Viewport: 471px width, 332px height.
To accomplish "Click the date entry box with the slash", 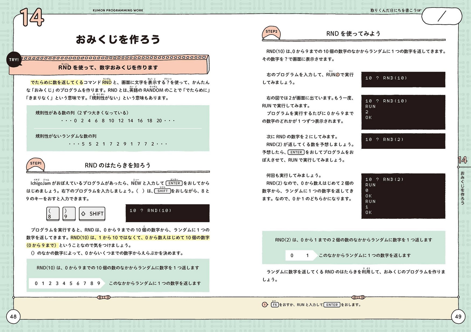I will pyautogui.click(x=441, y=16).
